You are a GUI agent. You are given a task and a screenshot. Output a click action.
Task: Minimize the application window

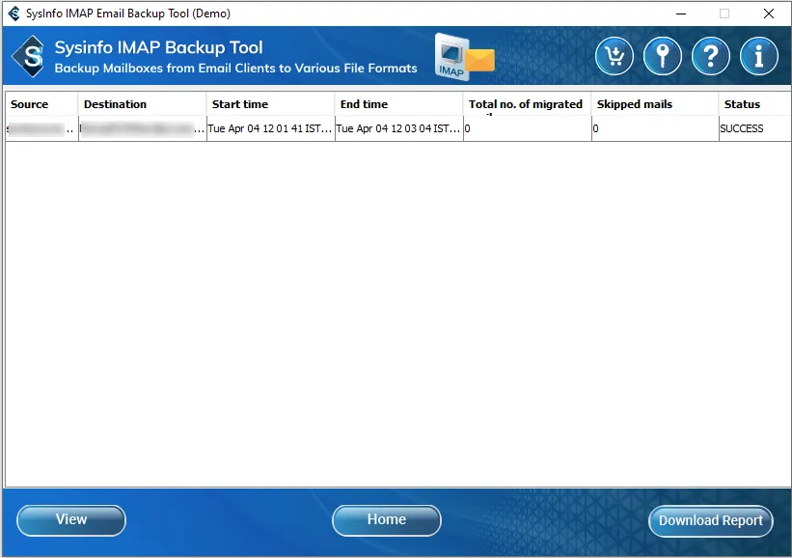click(x=680, y=14)
